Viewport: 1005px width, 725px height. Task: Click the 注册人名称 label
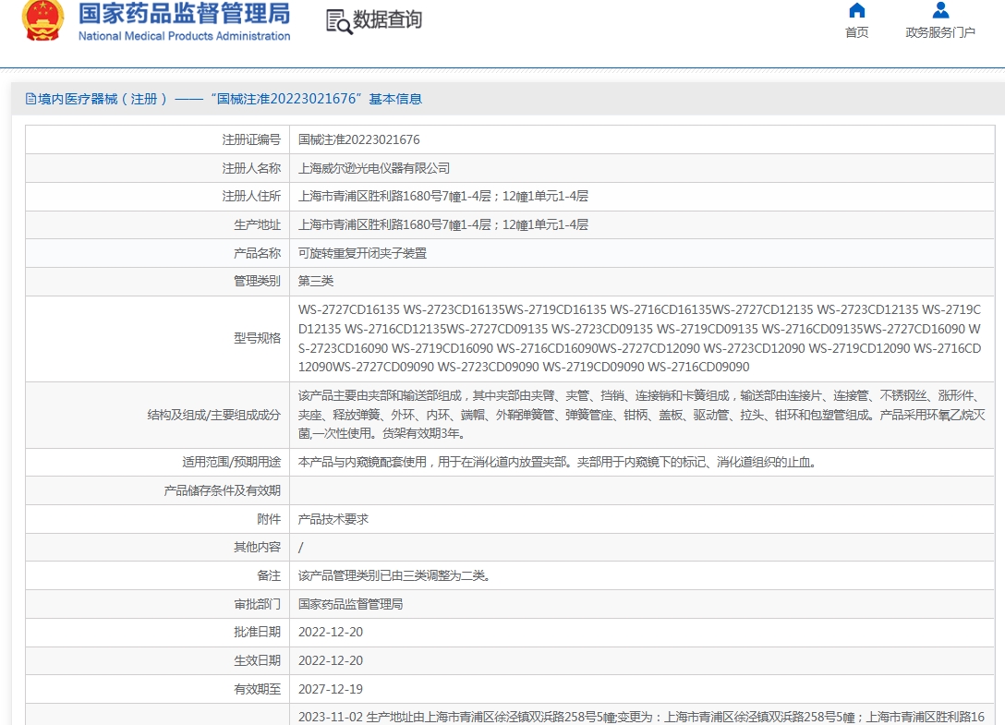tap(251, 168)
